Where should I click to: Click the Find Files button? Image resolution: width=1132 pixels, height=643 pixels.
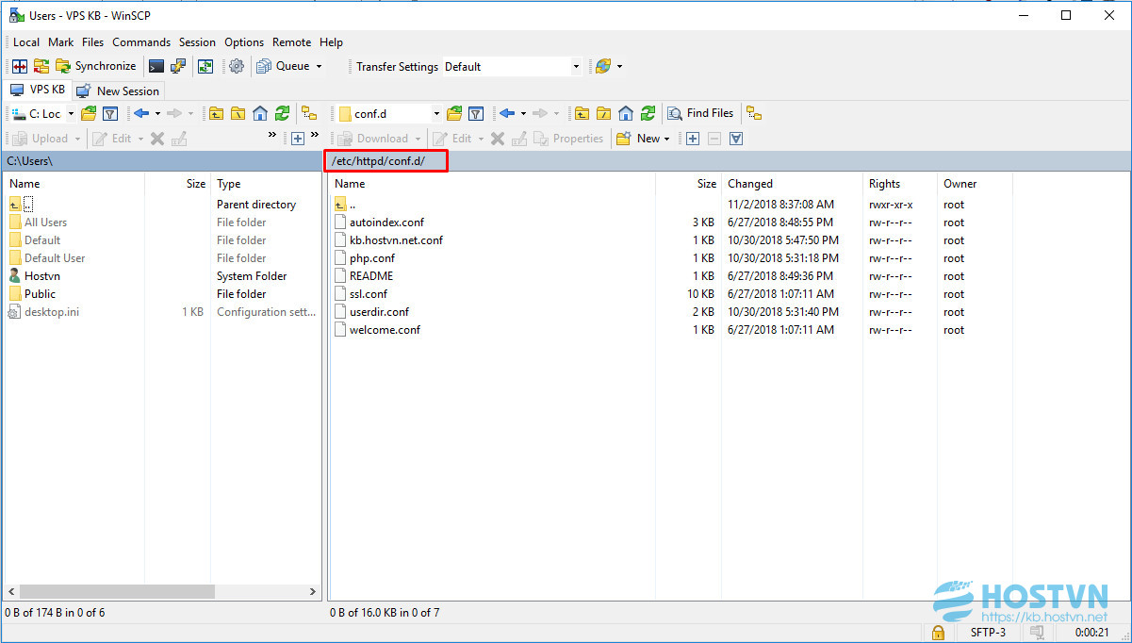pos(700,113)
